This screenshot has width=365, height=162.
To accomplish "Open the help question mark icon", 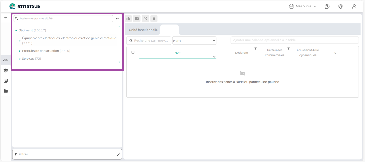I will point(327,6).
